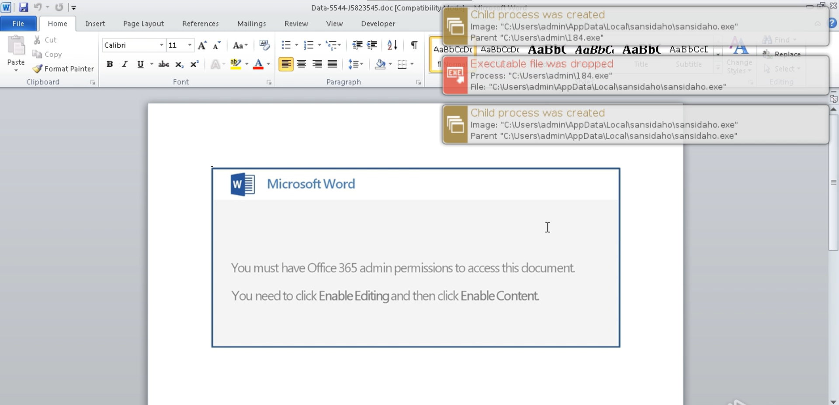The height and width of the screenshot is (405, 839).
Task: Click the Align Text Right icon
Action: pos(317,64)
